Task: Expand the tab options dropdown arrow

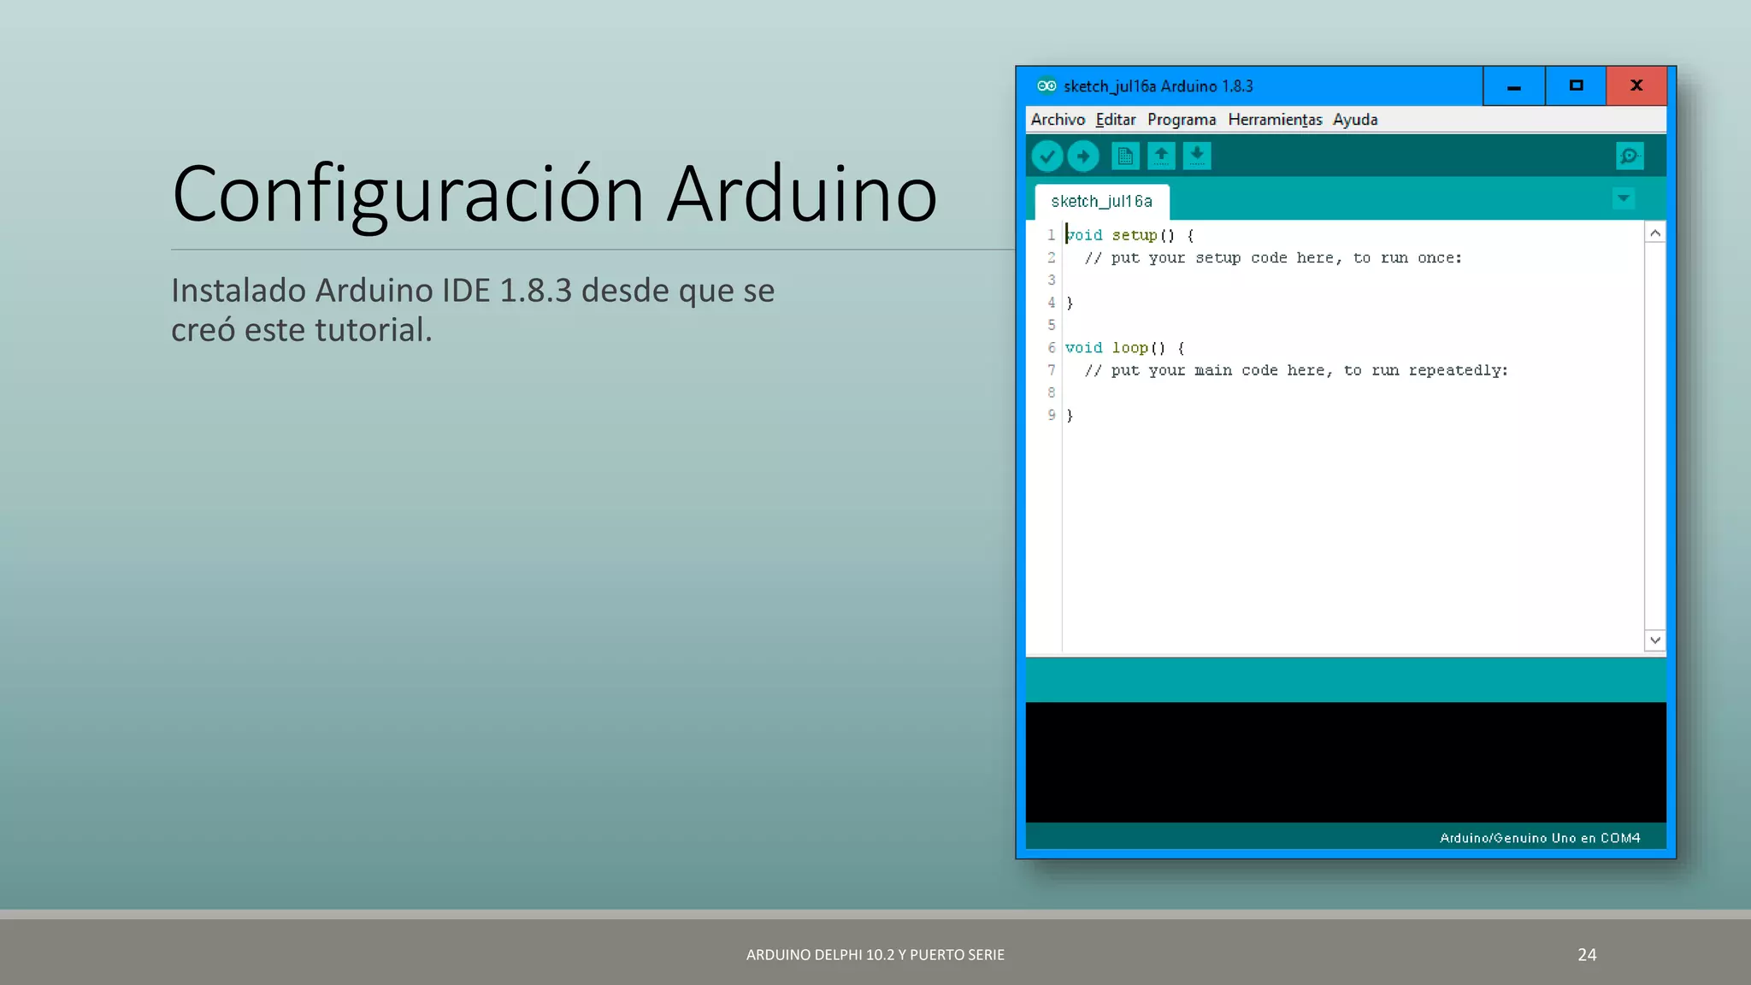Action: [1624, 198]
